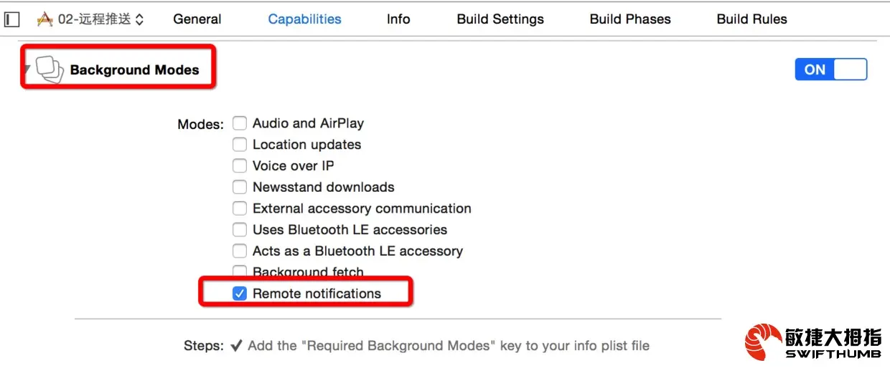Check Uses Bluetooth LE accessories
Screen dimensions: 890x368
240,230
